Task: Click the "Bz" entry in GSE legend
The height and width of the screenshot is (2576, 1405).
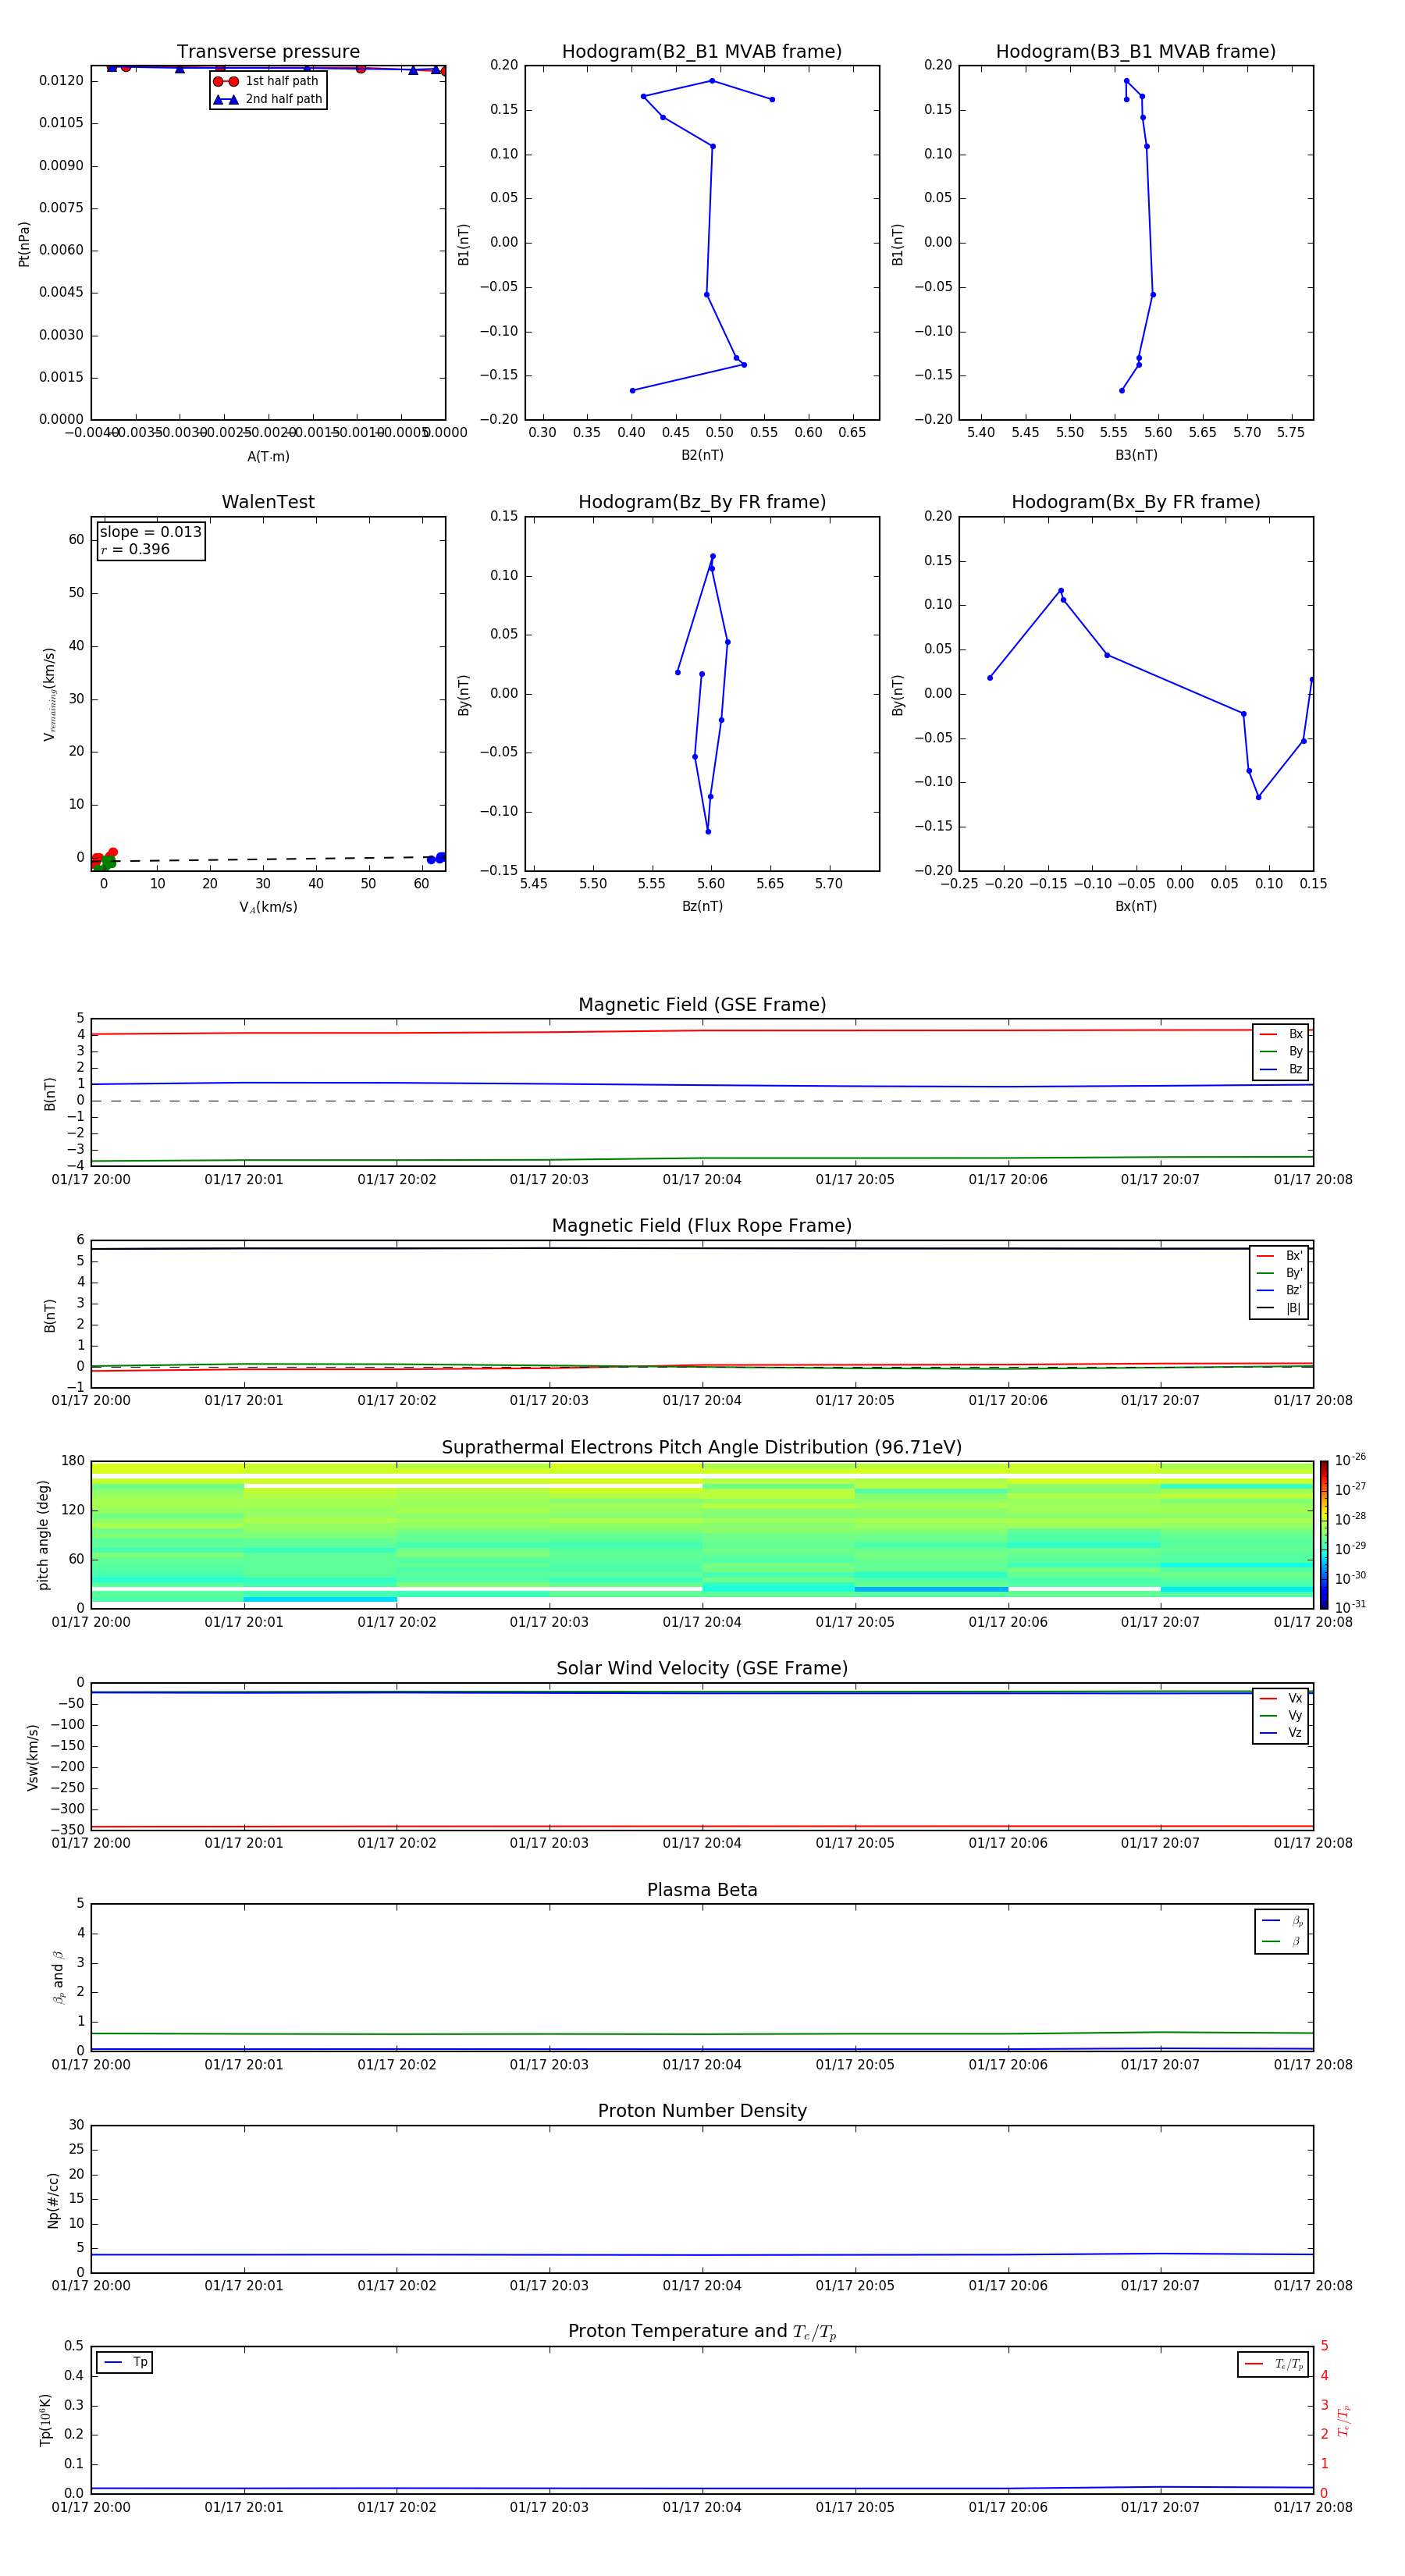Action: [x=1281, y=1070]
